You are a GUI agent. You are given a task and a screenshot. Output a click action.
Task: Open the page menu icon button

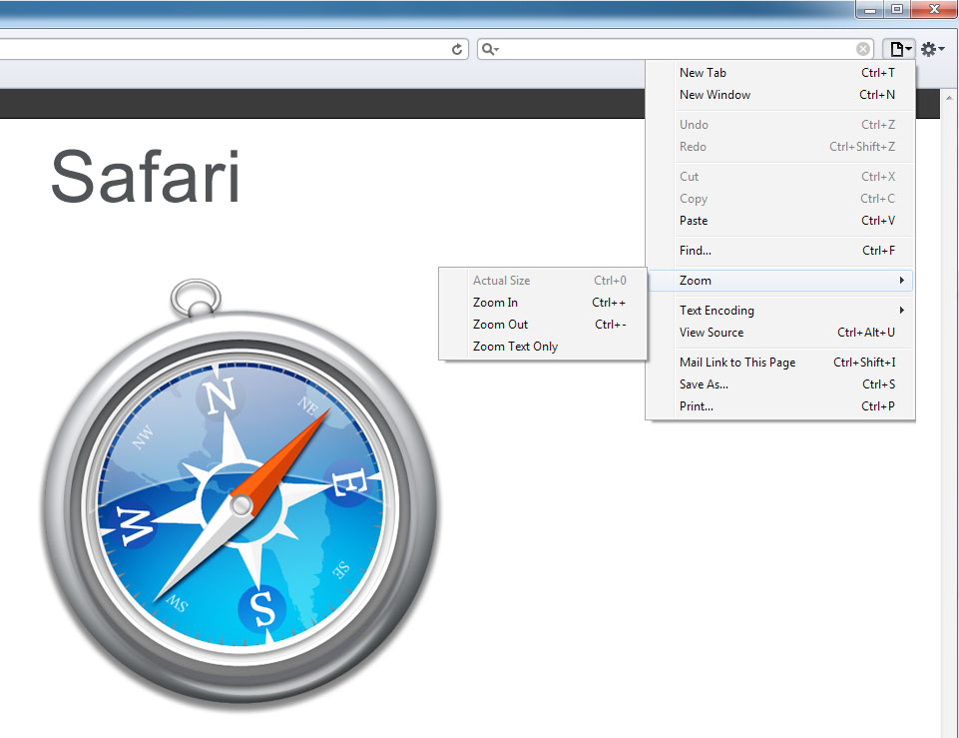point(898,49)
